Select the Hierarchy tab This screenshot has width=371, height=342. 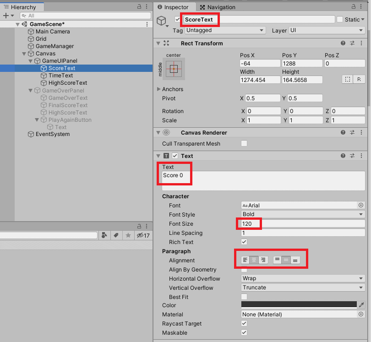coord(22,7)
